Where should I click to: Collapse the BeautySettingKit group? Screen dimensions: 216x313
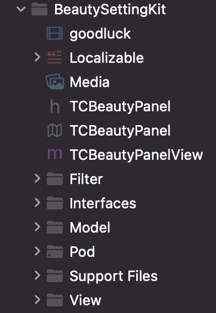pyautogui.click(x=21, y=9)
